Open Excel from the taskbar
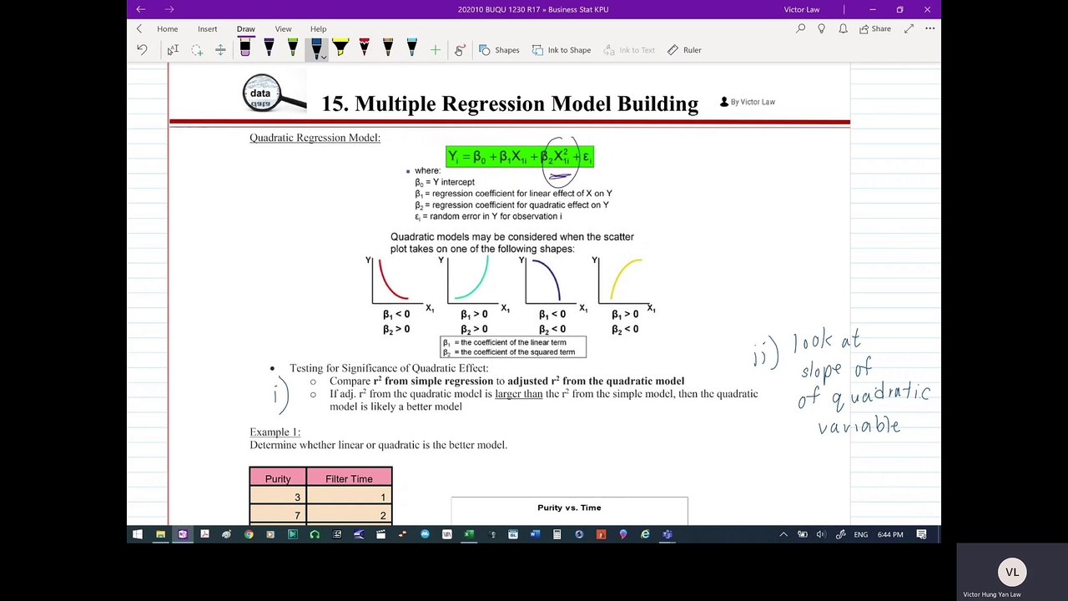This screenshot has width=1068, height=601. click(469, 534)
